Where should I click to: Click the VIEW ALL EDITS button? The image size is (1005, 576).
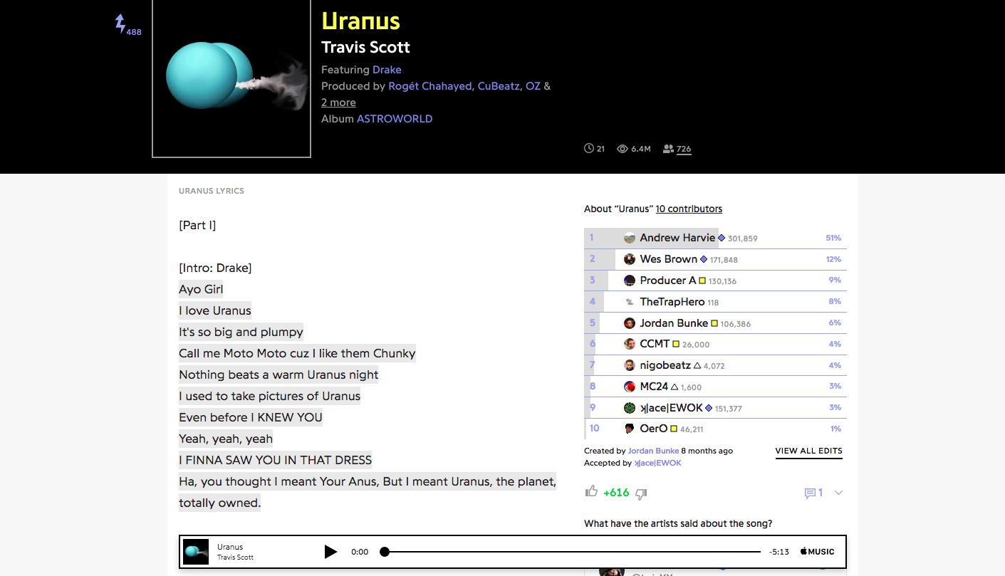tap(808, 451)
